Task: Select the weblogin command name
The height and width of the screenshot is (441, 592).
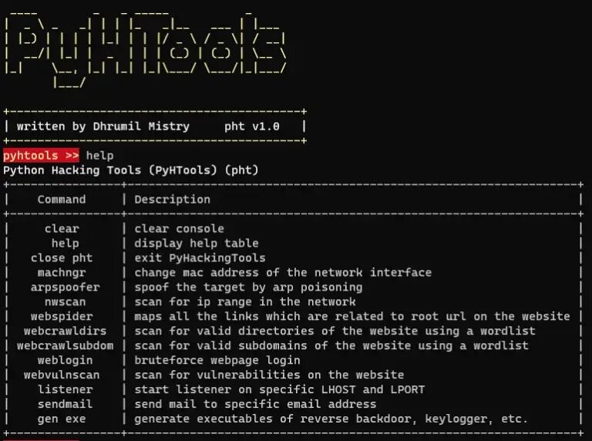Action: (65, 360)
